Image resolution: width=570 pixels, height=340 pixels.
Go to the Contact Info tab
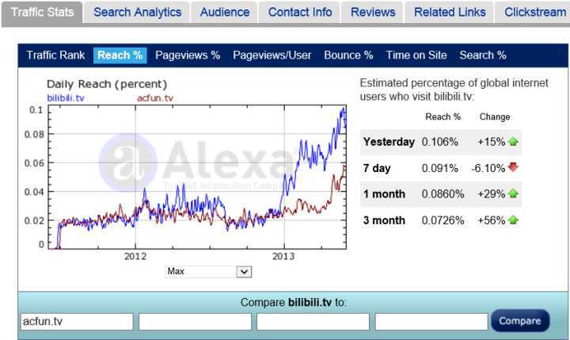[300, 13]
